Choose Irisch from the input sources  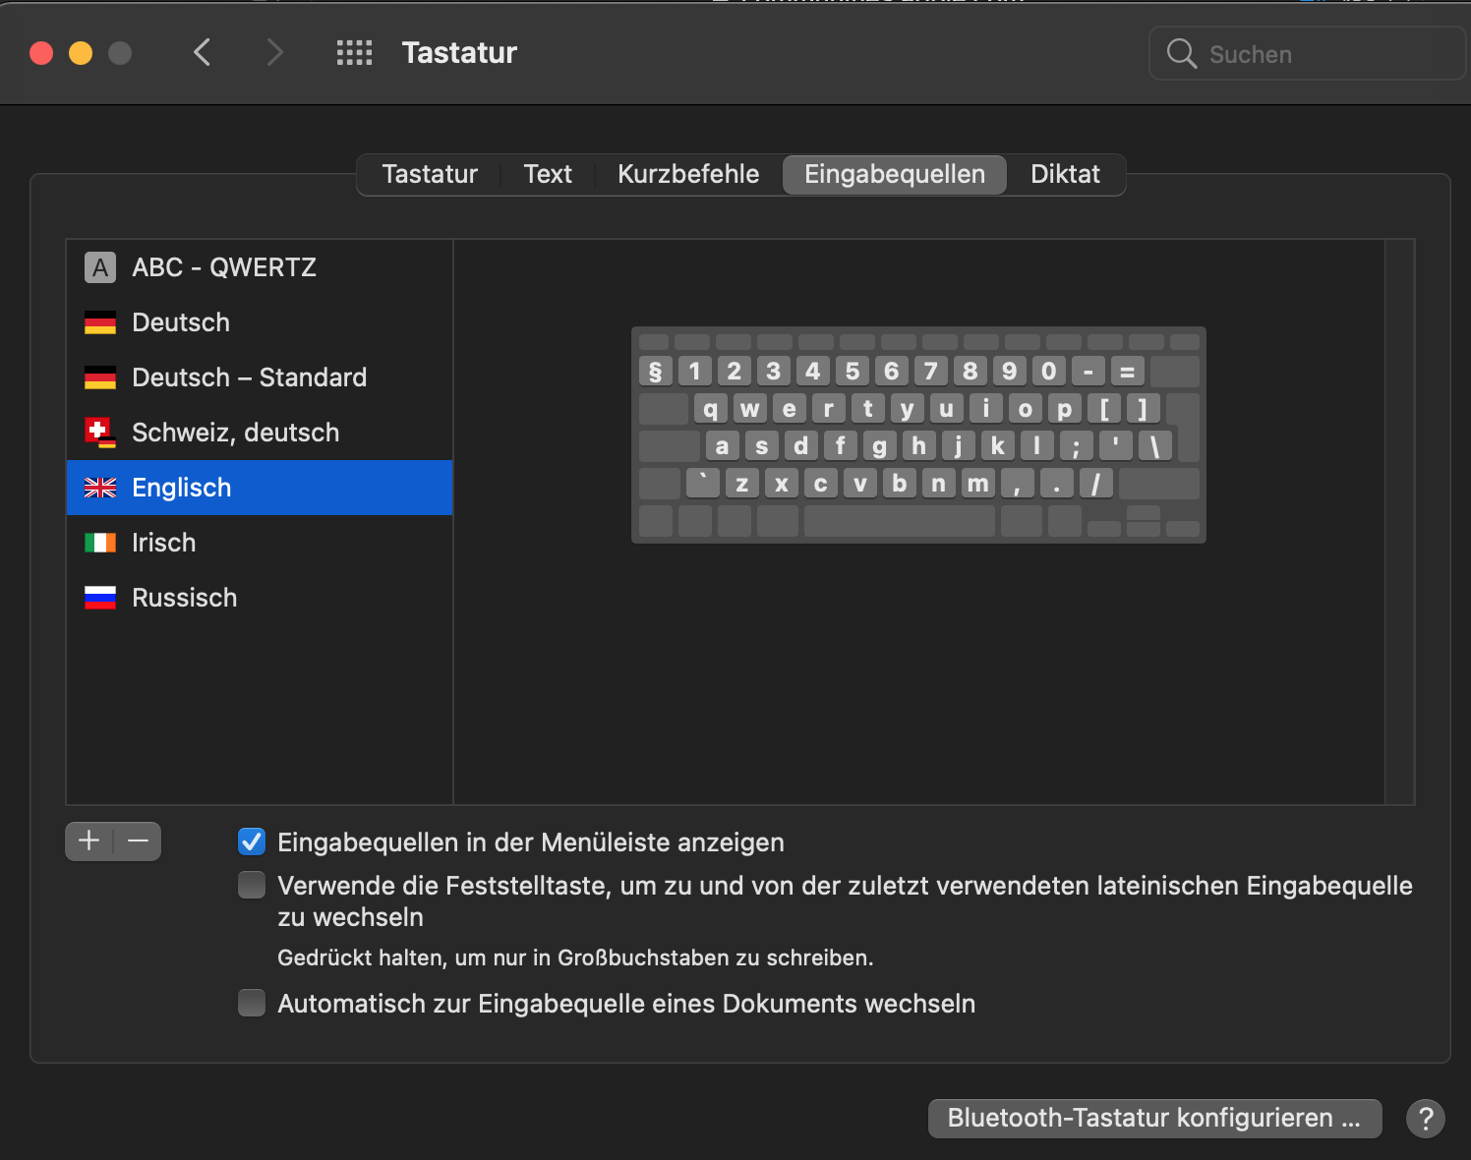[x=163, y=543]
